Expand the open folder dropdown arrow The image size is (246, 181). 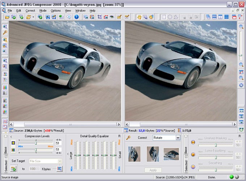tap(33, 17)
